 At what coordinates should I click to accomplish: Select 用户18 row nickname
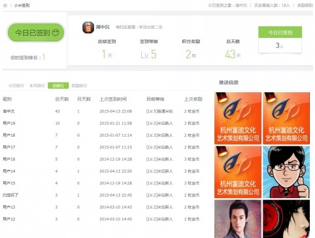(x=9, y=135)
